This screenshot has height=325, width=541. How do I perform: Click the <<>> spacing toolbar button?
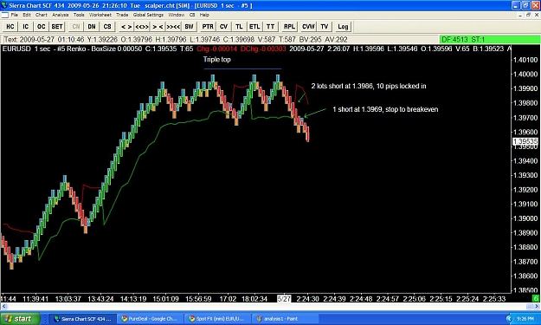[142, 27]
